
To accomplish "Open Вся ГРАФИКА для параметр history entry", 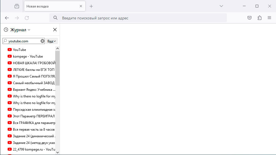I will 31,123.
